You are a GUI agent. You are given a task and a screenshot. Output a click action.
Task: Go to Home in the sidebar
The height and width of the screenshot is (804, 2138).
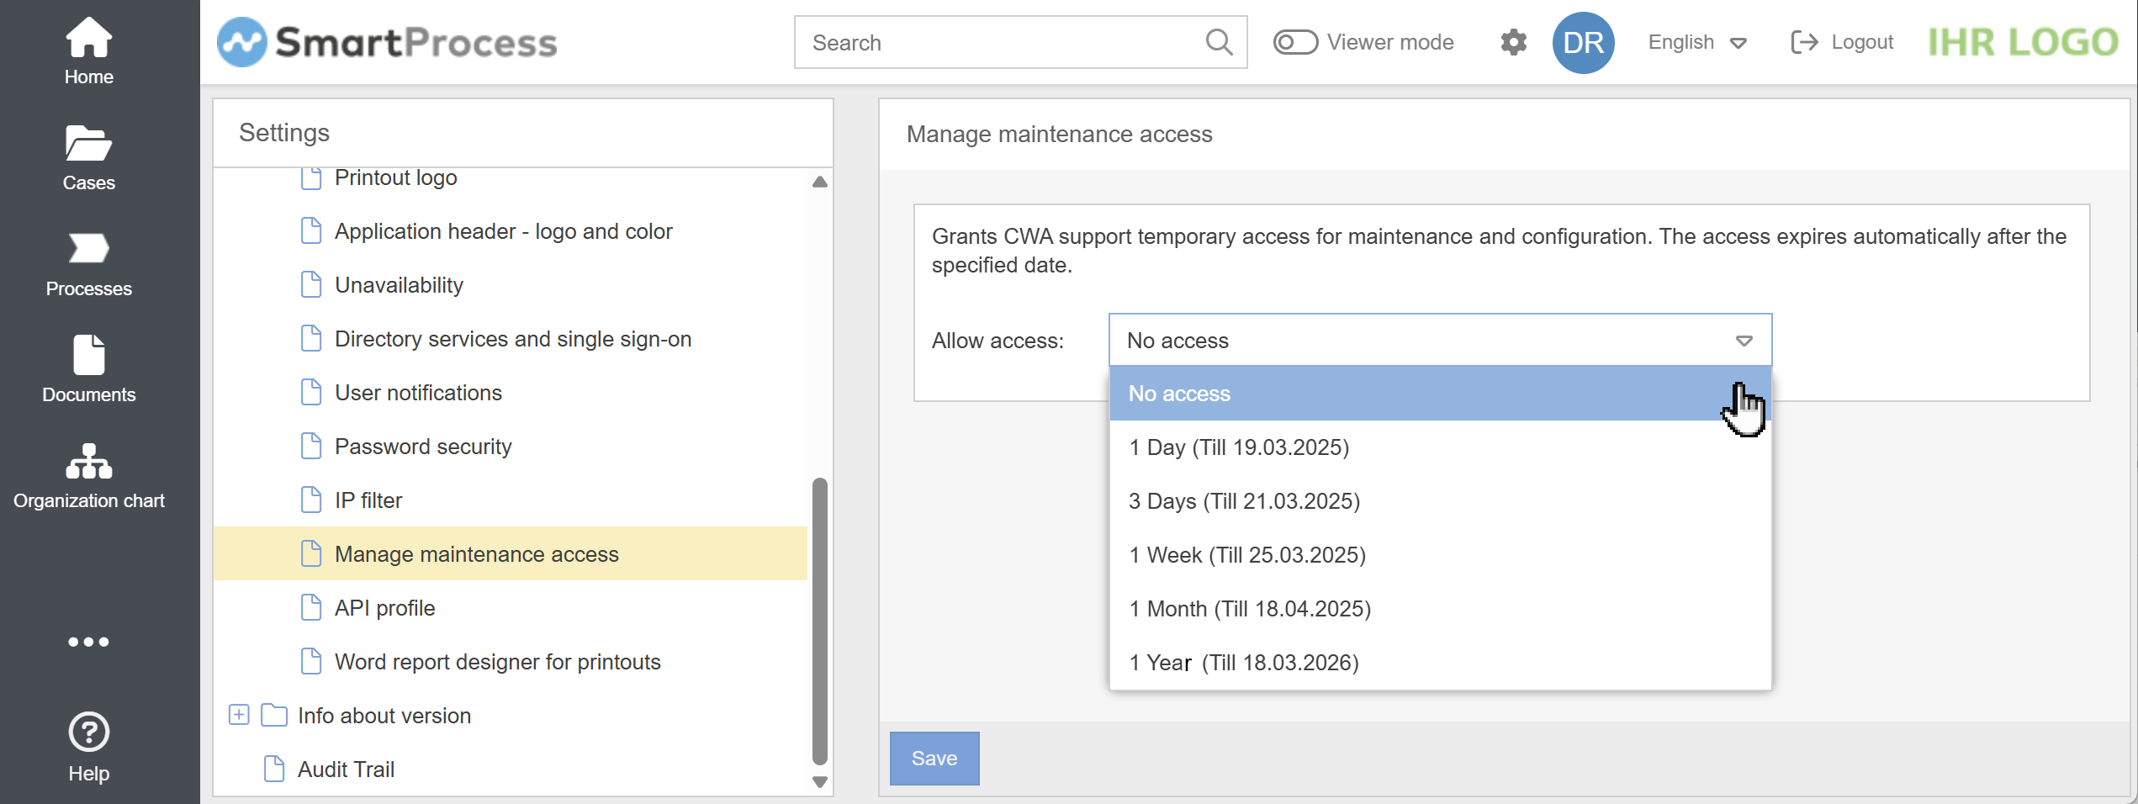[88, 50]
